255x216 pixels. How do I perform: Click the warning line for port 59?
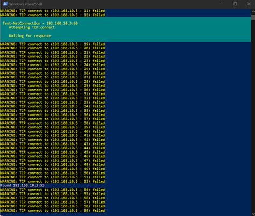[x=53, y=211]
